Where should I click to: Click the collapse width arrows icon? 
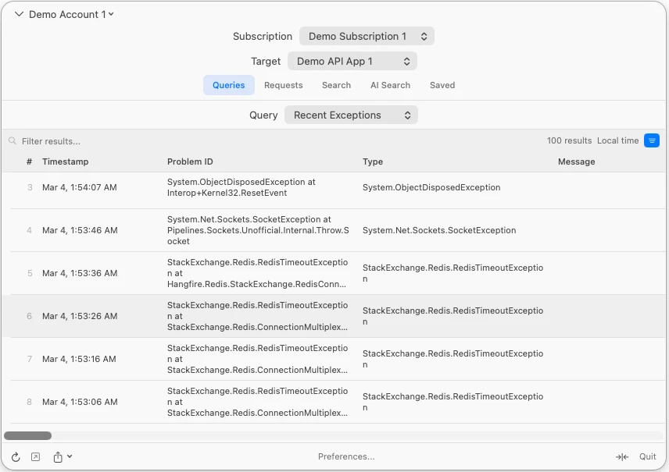[621, 457]
